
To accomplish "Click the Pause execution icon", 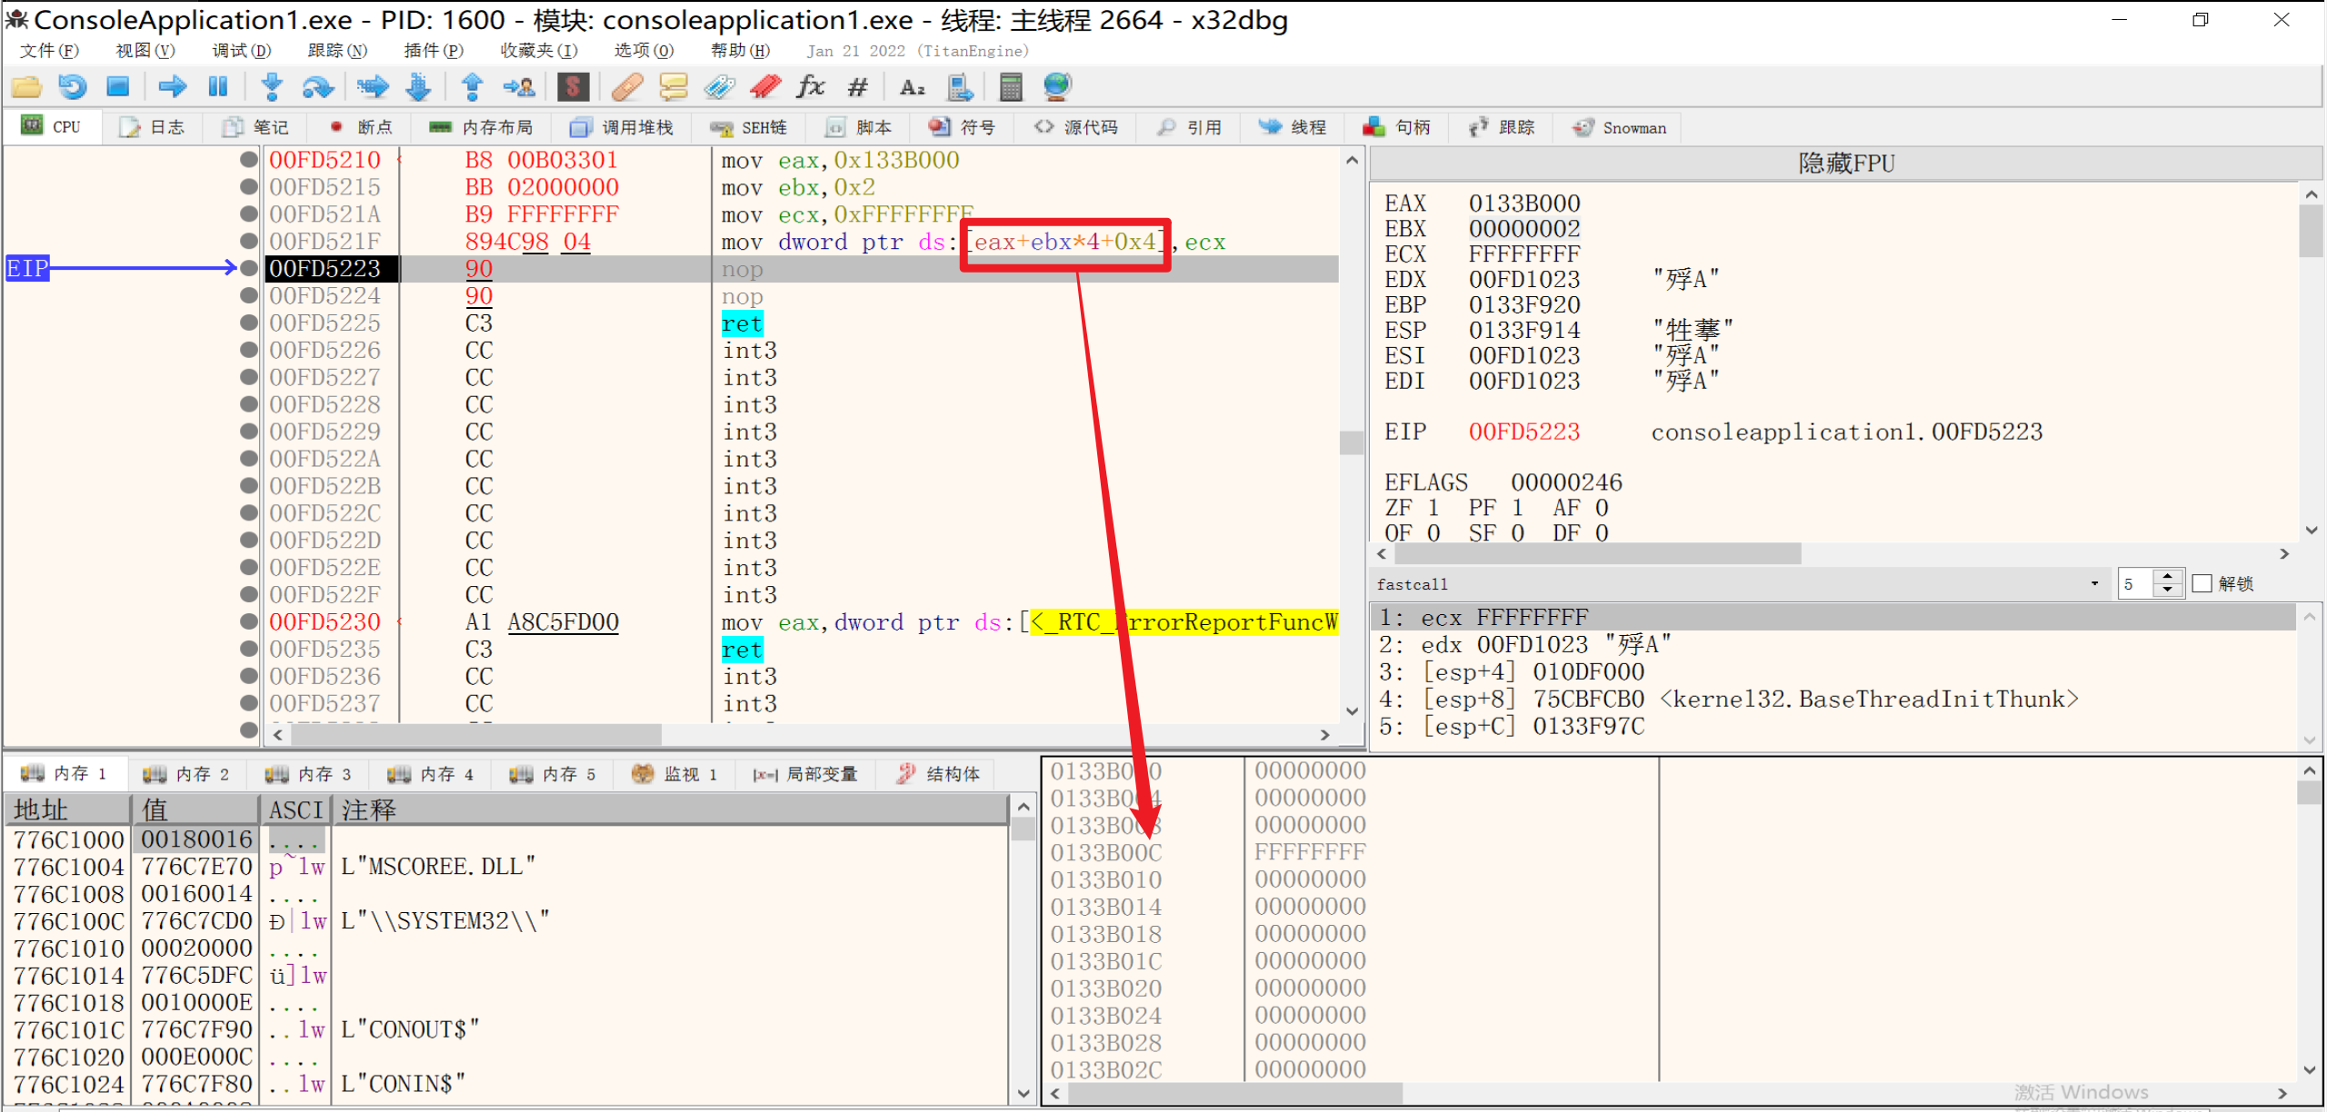I will [218, 87].
